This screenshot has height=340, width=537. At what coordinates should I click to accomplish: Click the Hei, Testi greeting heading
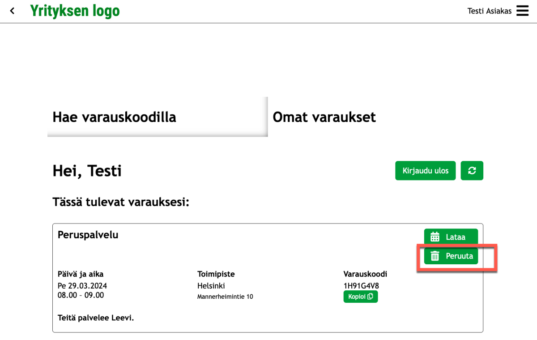tap(87, 171)
